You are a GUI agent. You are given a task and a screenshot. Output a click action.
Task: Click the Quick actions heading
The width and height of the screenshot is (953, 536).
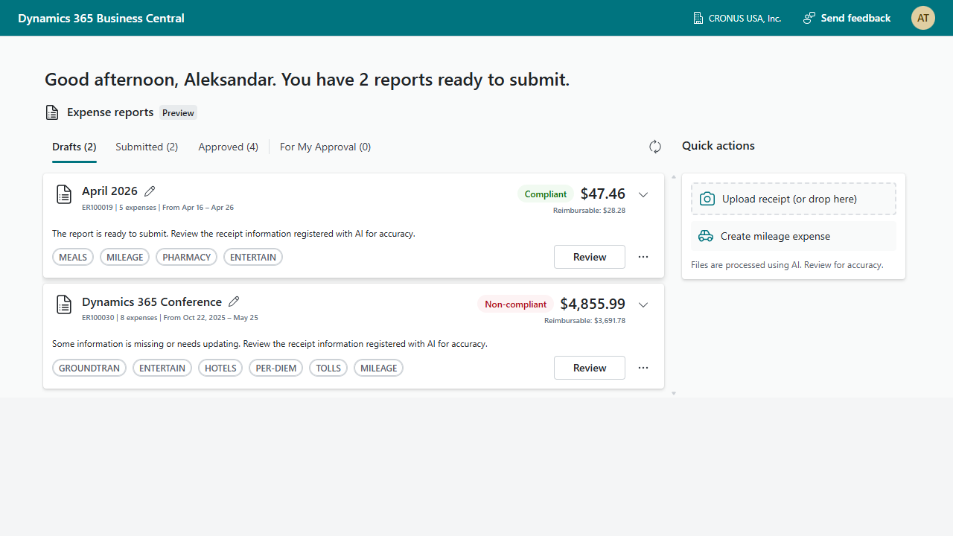coord(718,146)
